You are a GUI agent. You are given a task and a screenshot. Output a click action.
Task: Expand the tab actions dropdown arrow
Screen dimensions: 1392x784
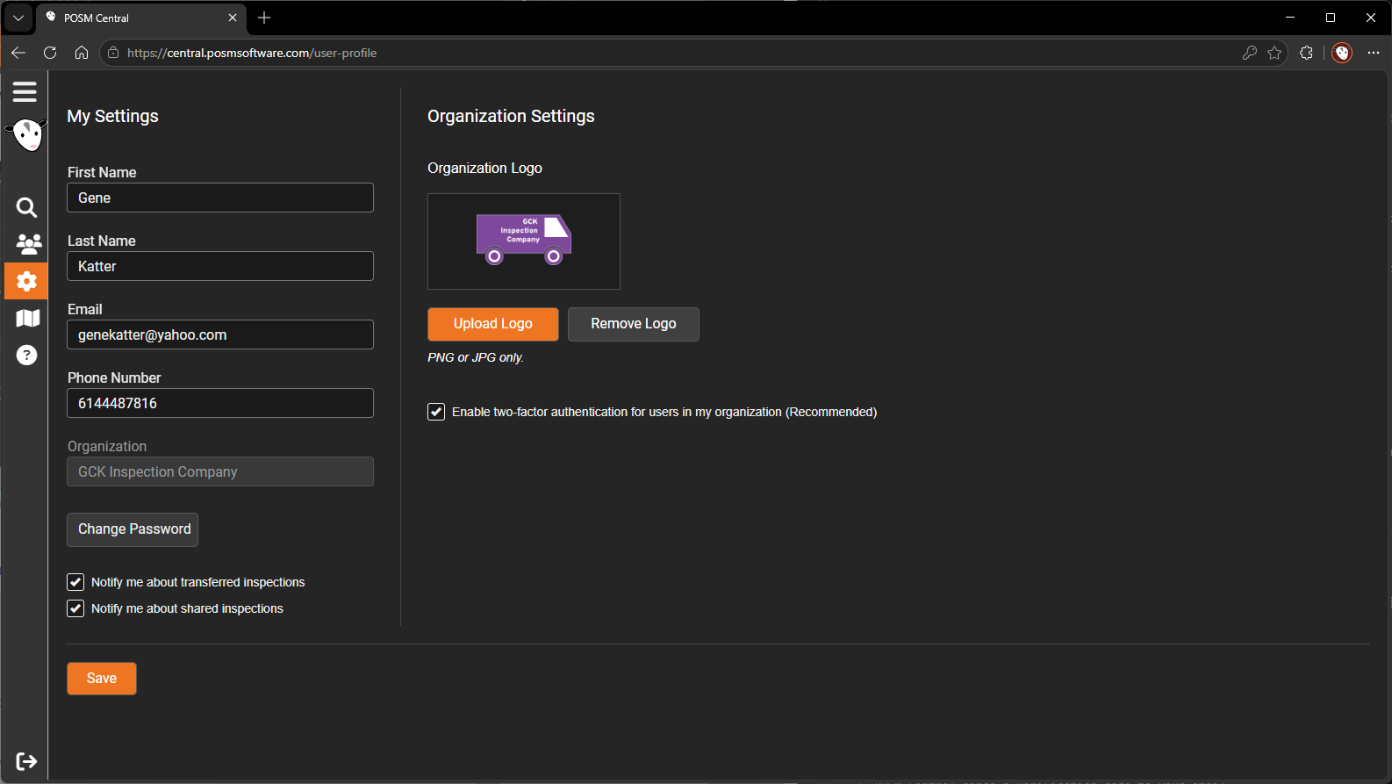pos(18,18)
